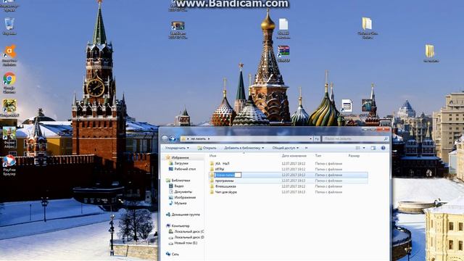Go back with Explorer's Back arrow button
The image size is (464, 261).
click(x=165, y=138)
